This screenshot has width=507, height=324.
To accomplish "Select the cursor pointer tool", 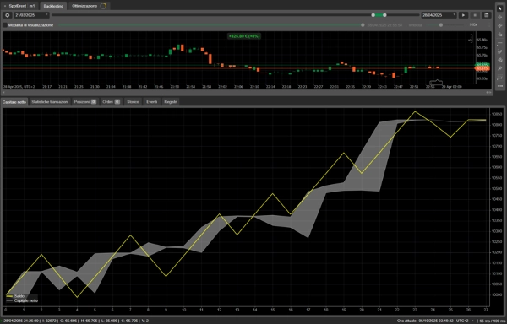I will (500, 8).
